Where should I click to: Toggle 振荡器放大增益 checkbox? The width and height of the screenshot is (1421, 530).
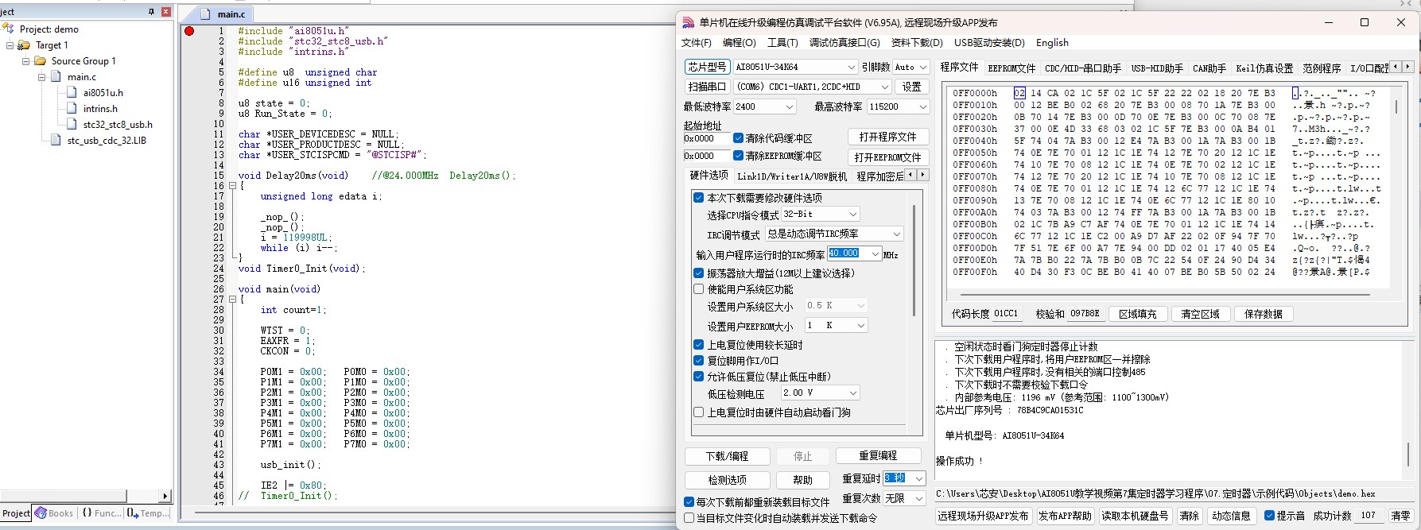click(698, 273)
